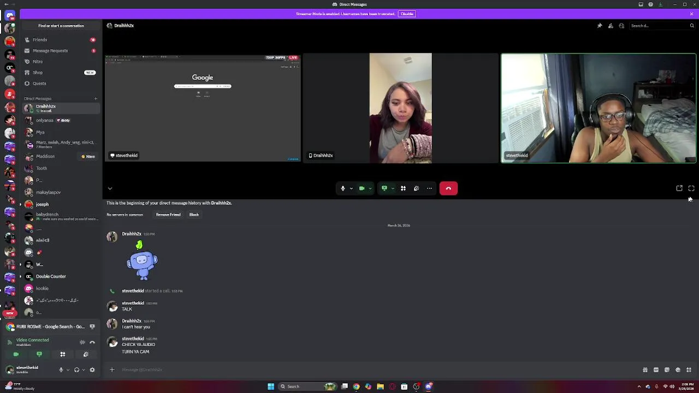The height and width of the screenshot is (393, 699).
Task: Toggle camera in the call controls bar
Action: click(362, 188)
